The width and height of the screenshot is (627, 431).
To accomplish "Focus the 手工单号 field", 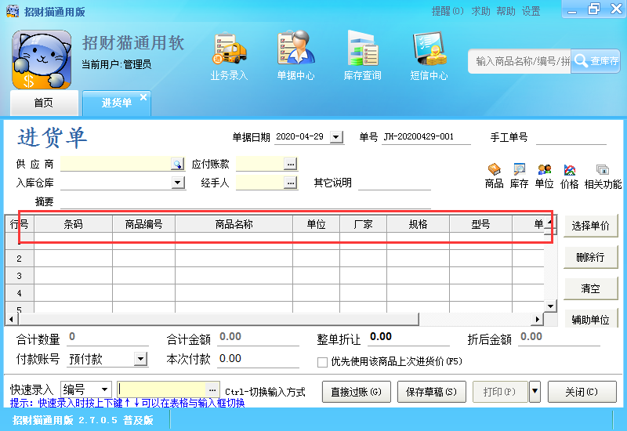I will pos(571,137).
